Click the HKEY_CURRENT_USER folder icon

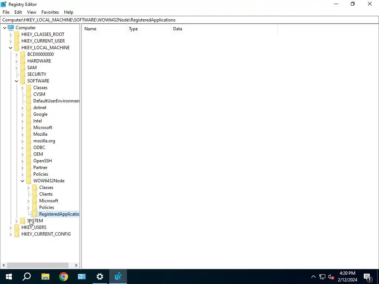pyautogui.click(x=17, y=41)
